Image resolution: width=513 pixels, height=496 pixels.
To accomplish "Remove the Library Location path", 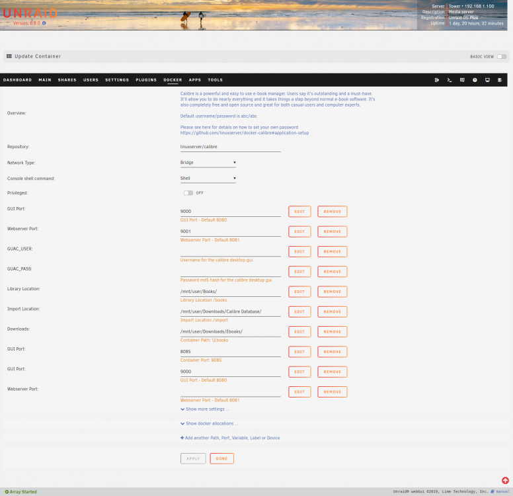I will click(332, 292).
